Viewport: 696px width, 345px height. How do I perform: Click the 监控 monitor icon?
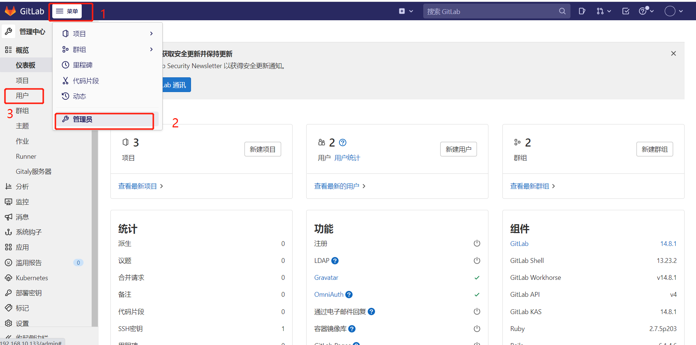point(8,202)
